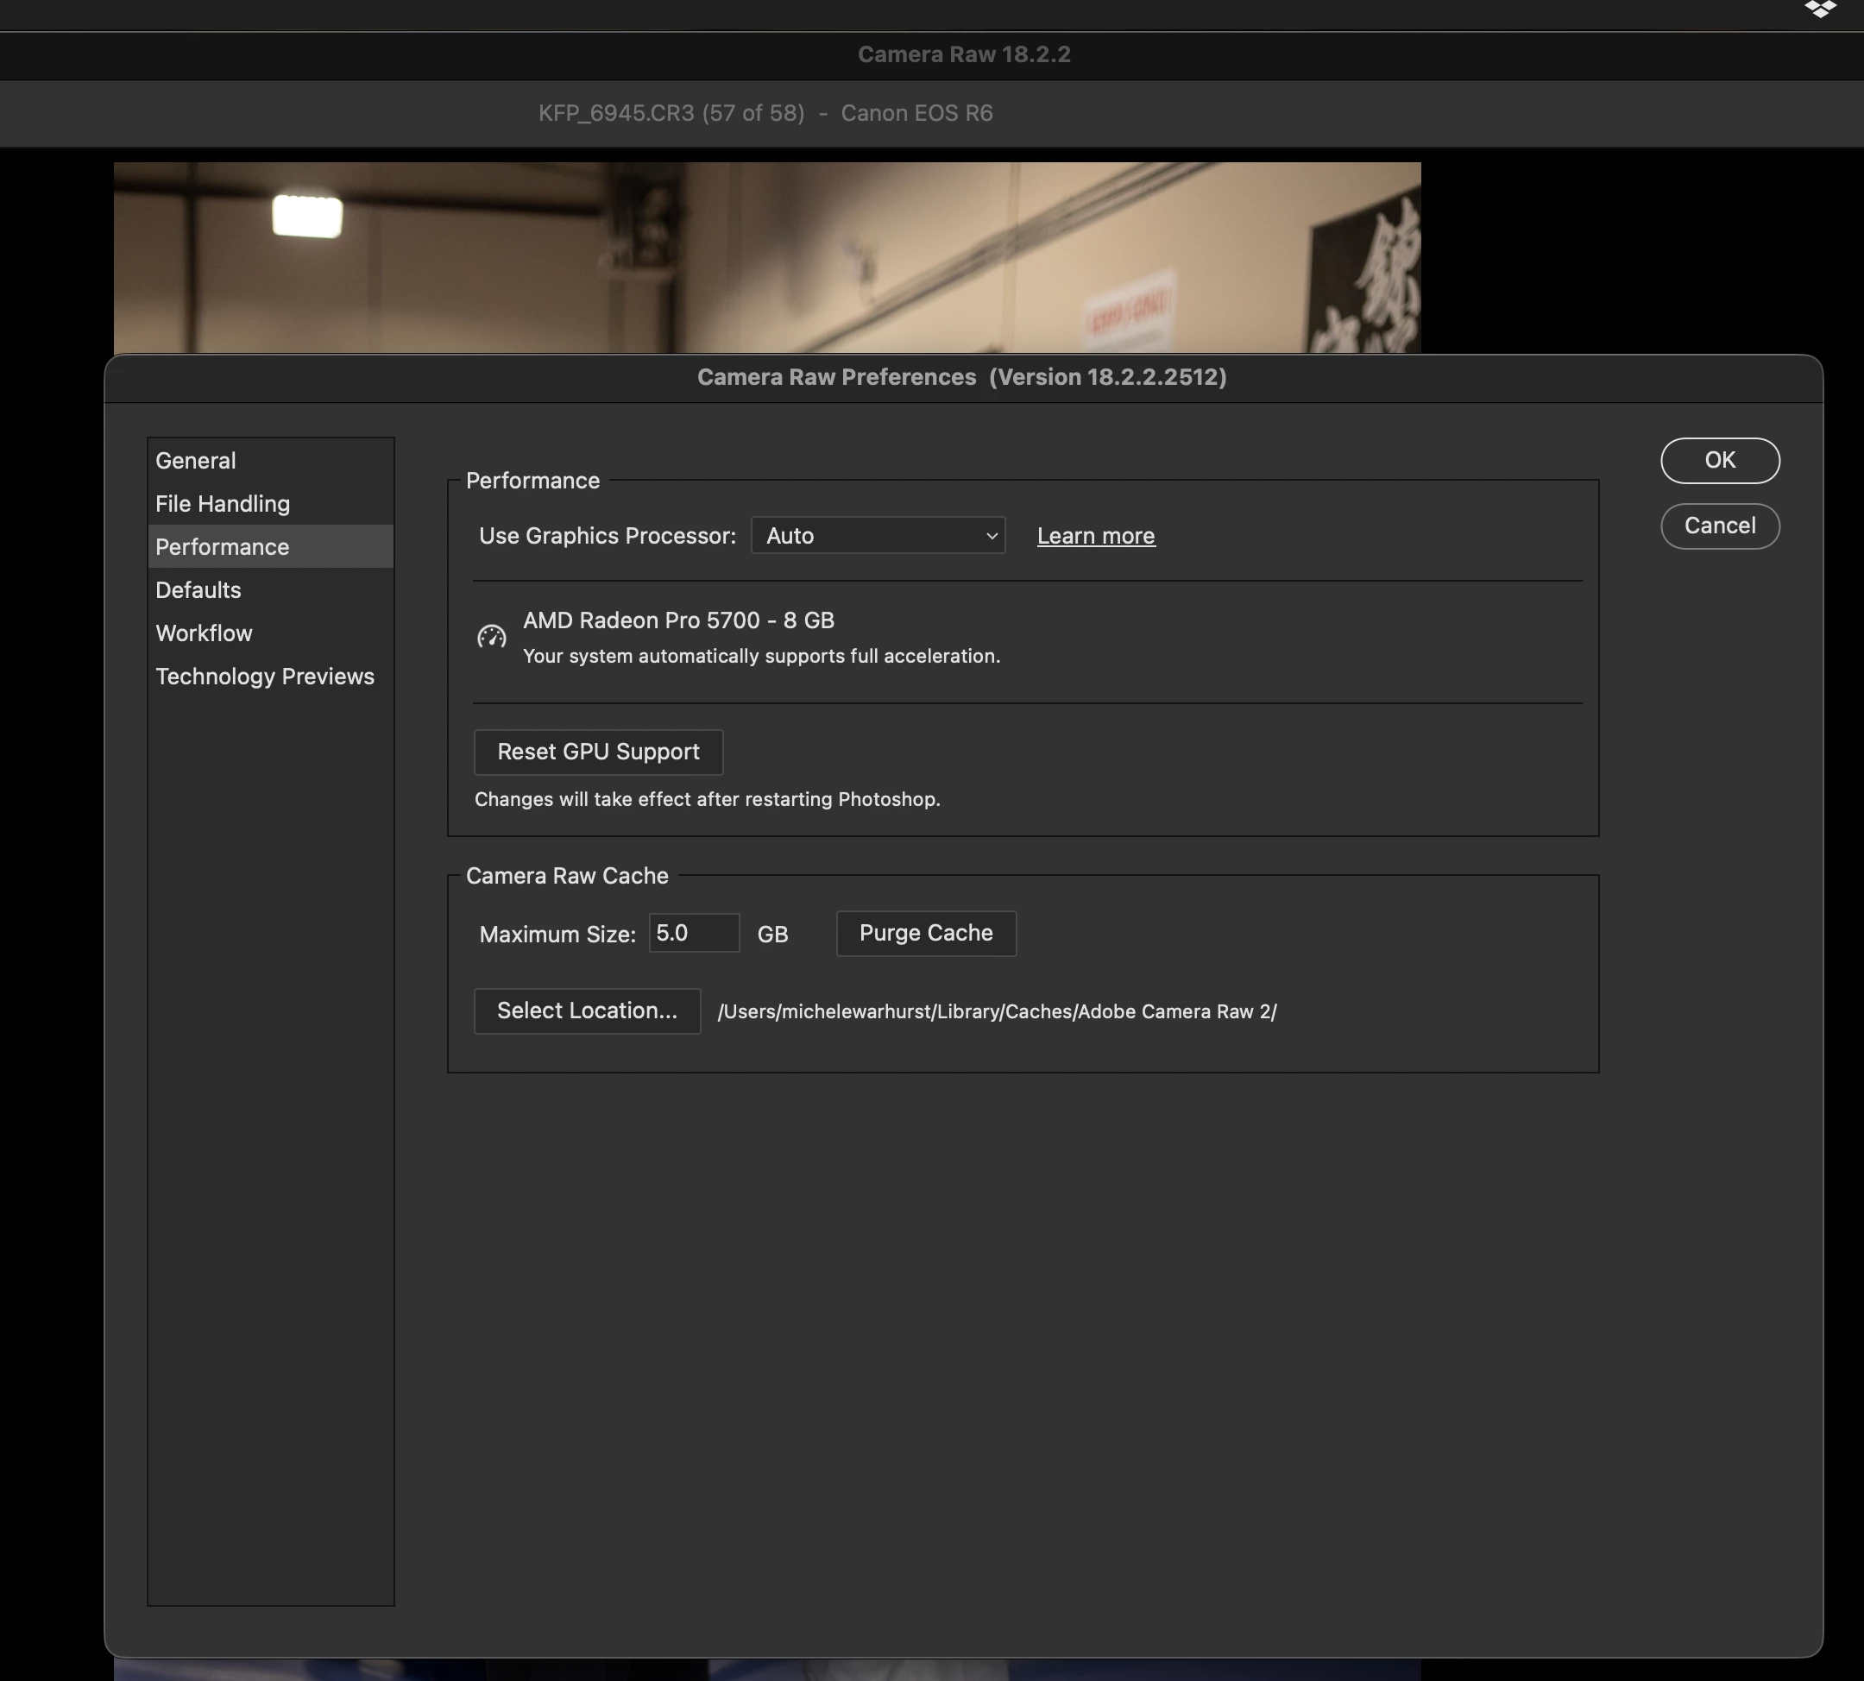The height and width of the screenshot is (1681, 1864).
Task: Cancel the preferences dialog
Action: [1719, 526]
